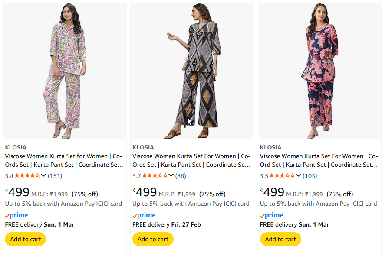Add the middle KLOSIA kurta to cart
Image resolution: width=382 pixels, height=256 pixels.
(153, 239)
